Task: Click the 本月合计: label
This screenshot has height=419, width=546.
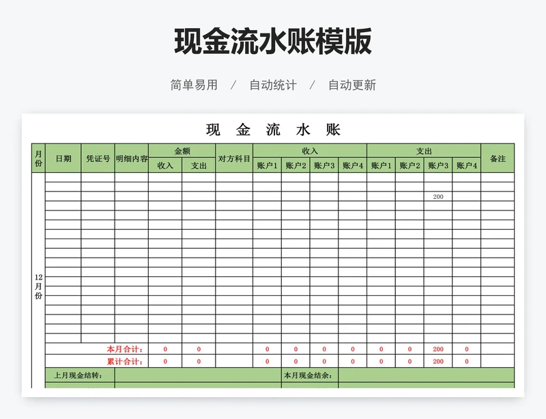Action: (125, 349)
